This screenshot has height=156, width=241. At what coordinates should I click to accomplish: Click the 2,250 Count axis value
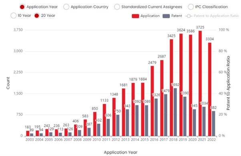(x=18, y=72)
